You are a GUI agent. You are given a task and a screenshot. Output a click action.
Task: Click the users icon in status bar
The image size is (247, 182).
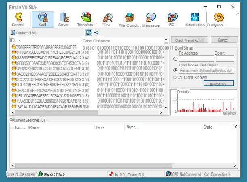40,174
